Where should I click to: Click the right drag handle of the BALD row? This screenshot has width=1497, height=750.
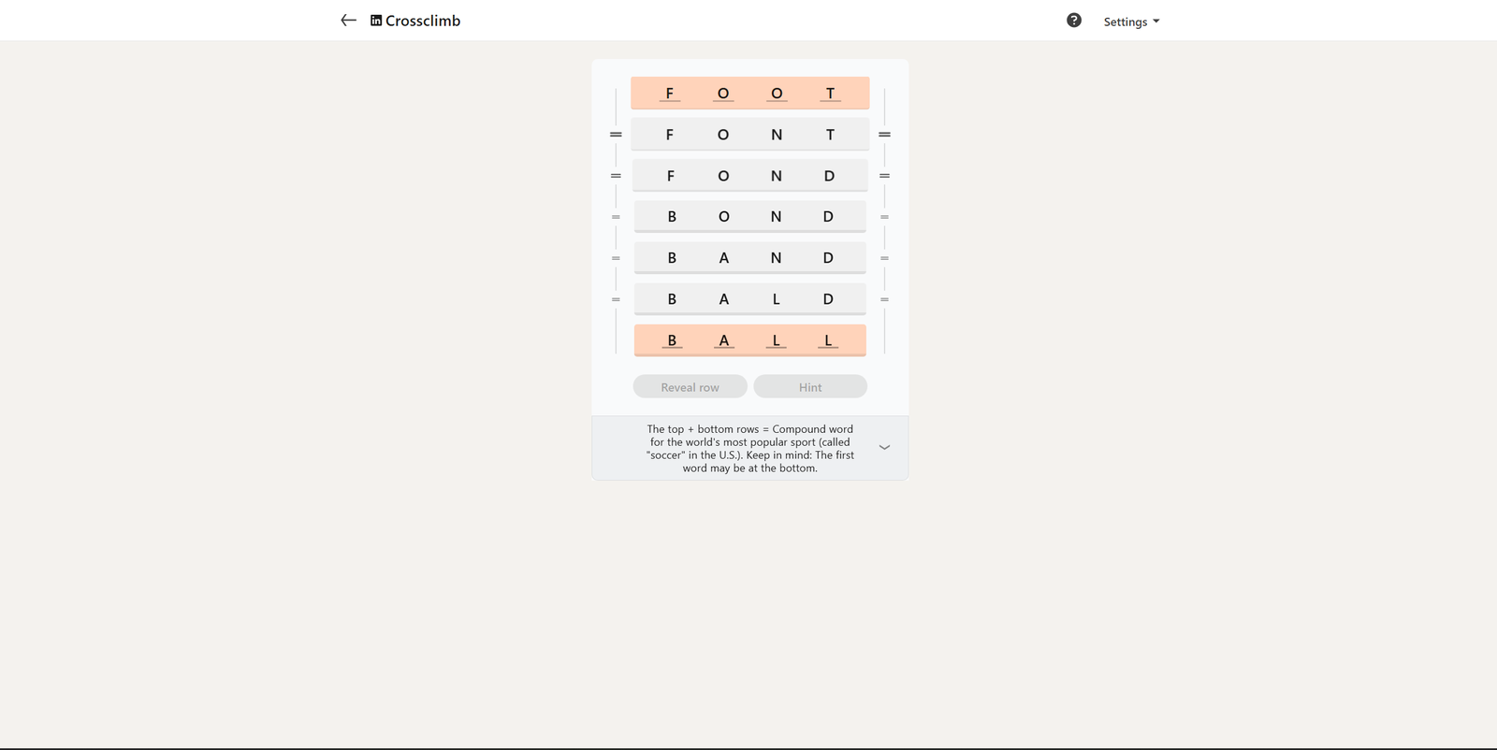click(x=884, y=299)
